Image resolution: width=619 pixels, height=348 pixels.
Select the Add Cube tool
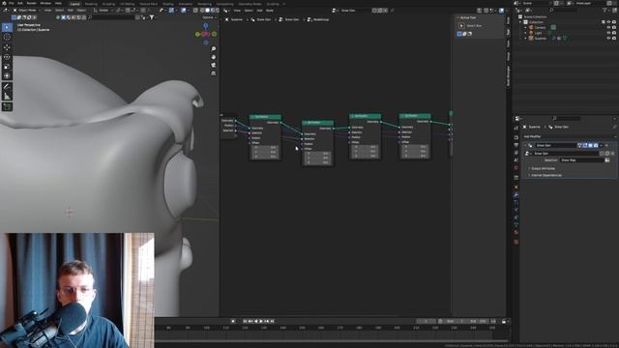pyautogui.click(x=7, y=106)
